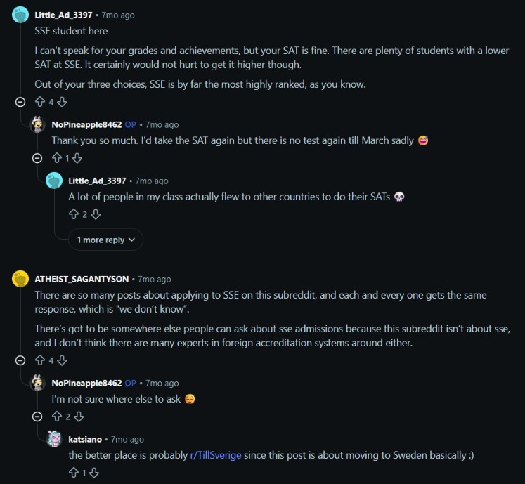Collapse ATHEIST_SAGANTYSON's comment thread

click(x=20, y=360)
